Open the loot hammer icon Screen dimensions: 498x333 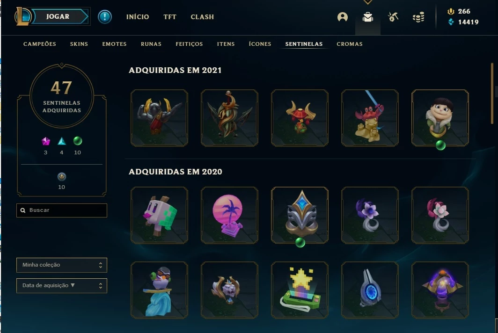393,17
